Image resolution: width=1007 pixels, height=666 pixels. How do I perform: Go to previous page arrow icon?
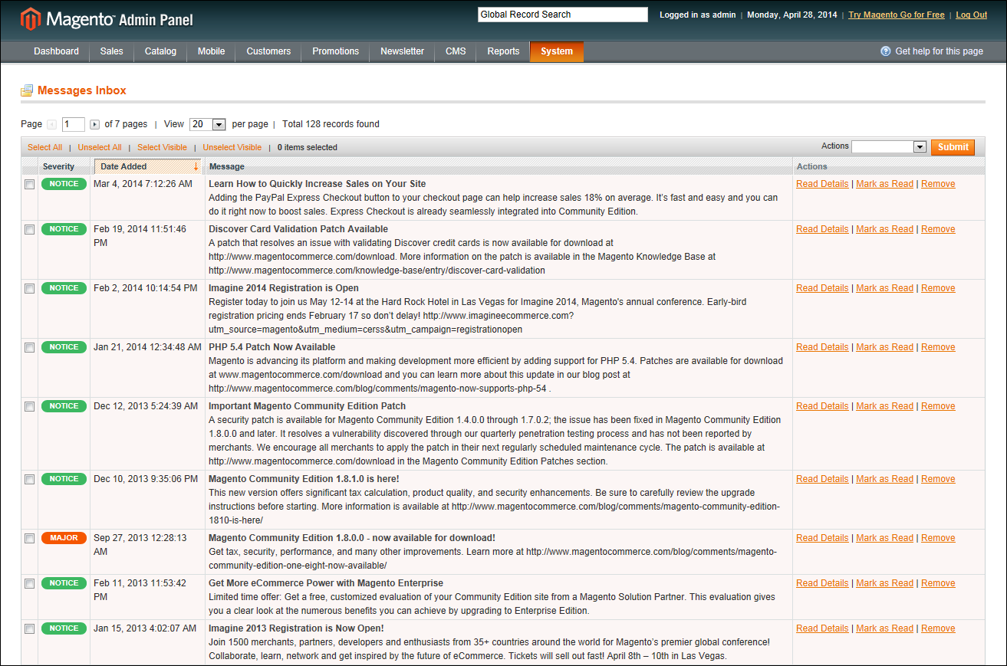pos(51,124)
